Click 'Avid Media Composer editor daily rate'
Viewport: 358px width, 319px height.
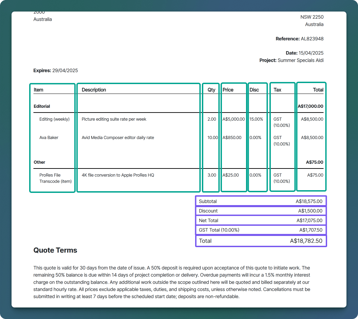point(118,138)
